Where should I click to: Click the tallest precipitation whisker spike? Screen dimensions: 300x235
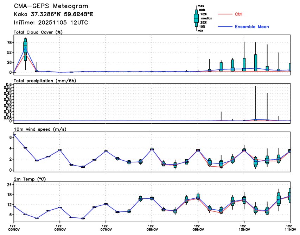click(x=255, y=102)
